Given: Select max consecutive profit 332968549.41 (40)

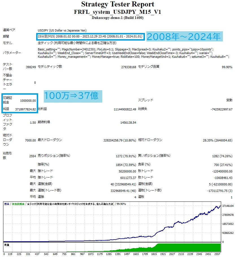Looking at the screenshot, I should pos(123,191).
